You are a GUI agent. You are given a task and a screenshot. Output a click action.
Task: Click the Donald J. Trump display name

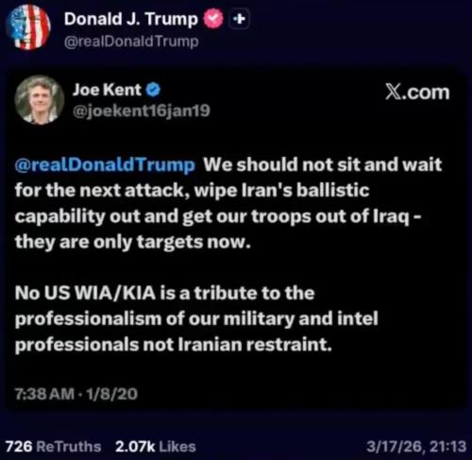click(x=131, y=19)
